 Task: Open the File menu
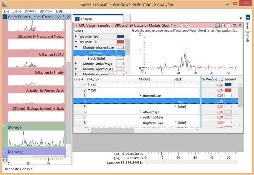(7, 11)
